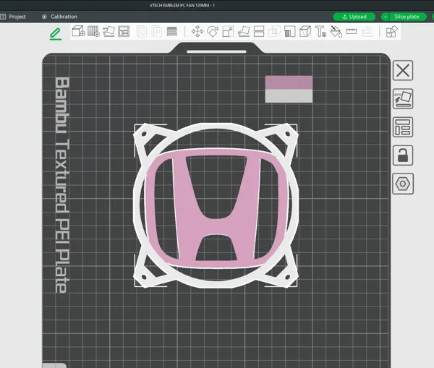Toggle the plate lock icon
434x368 pixels.
coord(403,155)
